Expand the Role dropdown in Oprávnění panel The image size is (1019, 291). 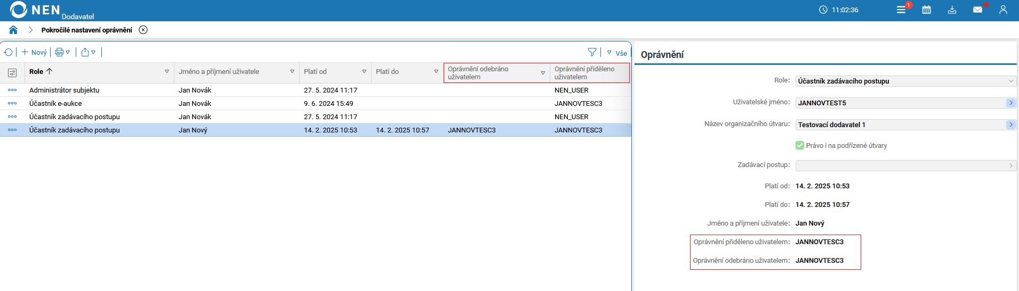point(1010,81)
